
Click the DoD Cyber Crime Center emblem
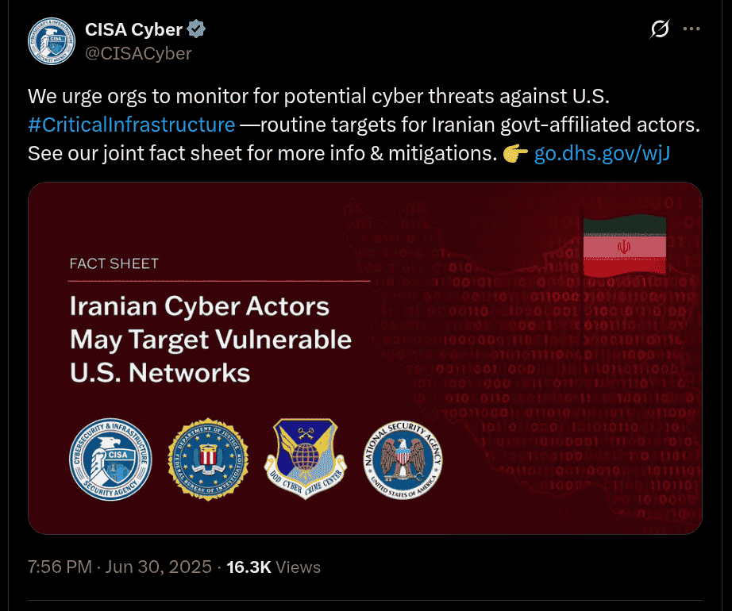point(307,457)
